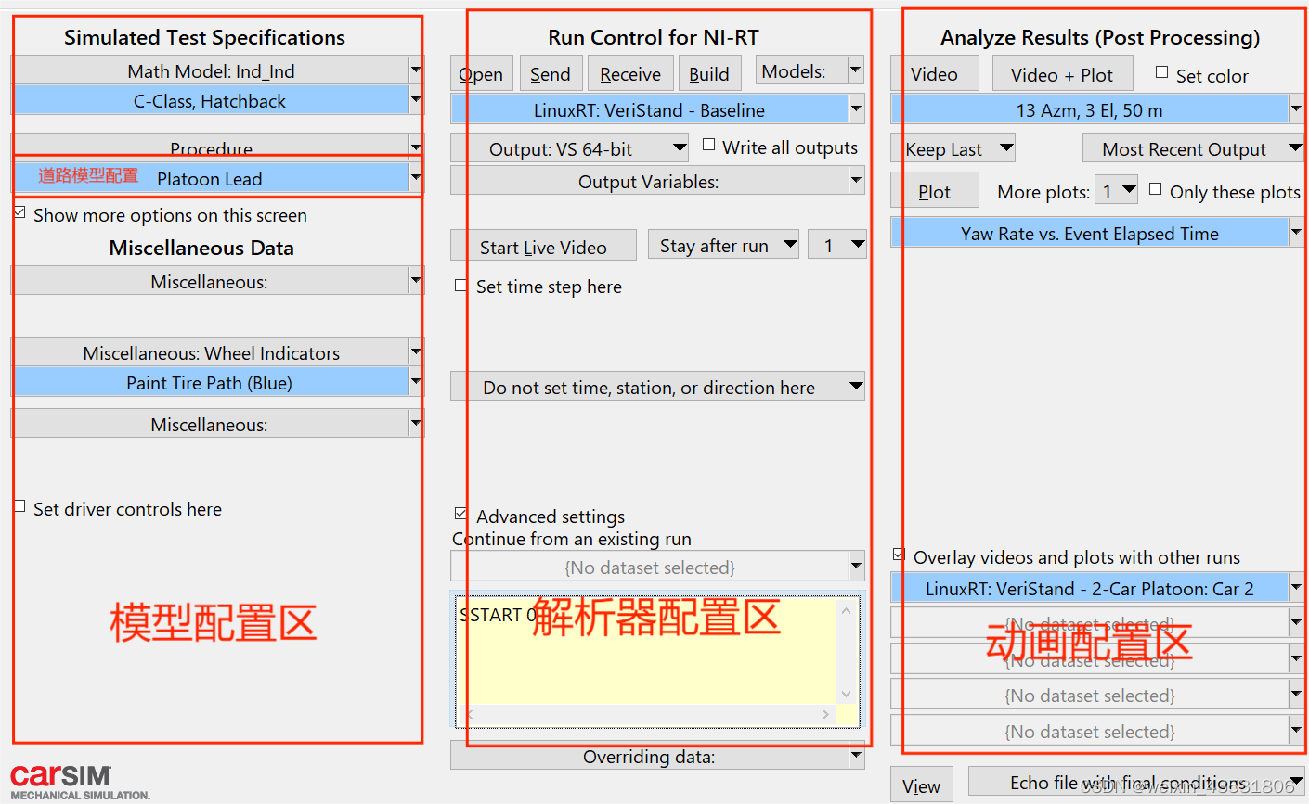Enable Set color checkbox
The height and width of the screenshot is (804, 1309).
click(1161, 72)
